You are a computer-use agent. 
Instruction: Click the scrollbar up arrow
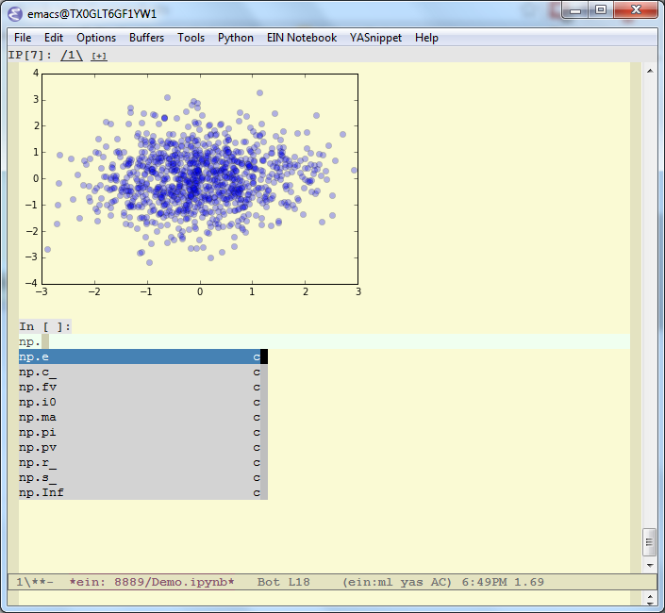(x=649, y=71)
